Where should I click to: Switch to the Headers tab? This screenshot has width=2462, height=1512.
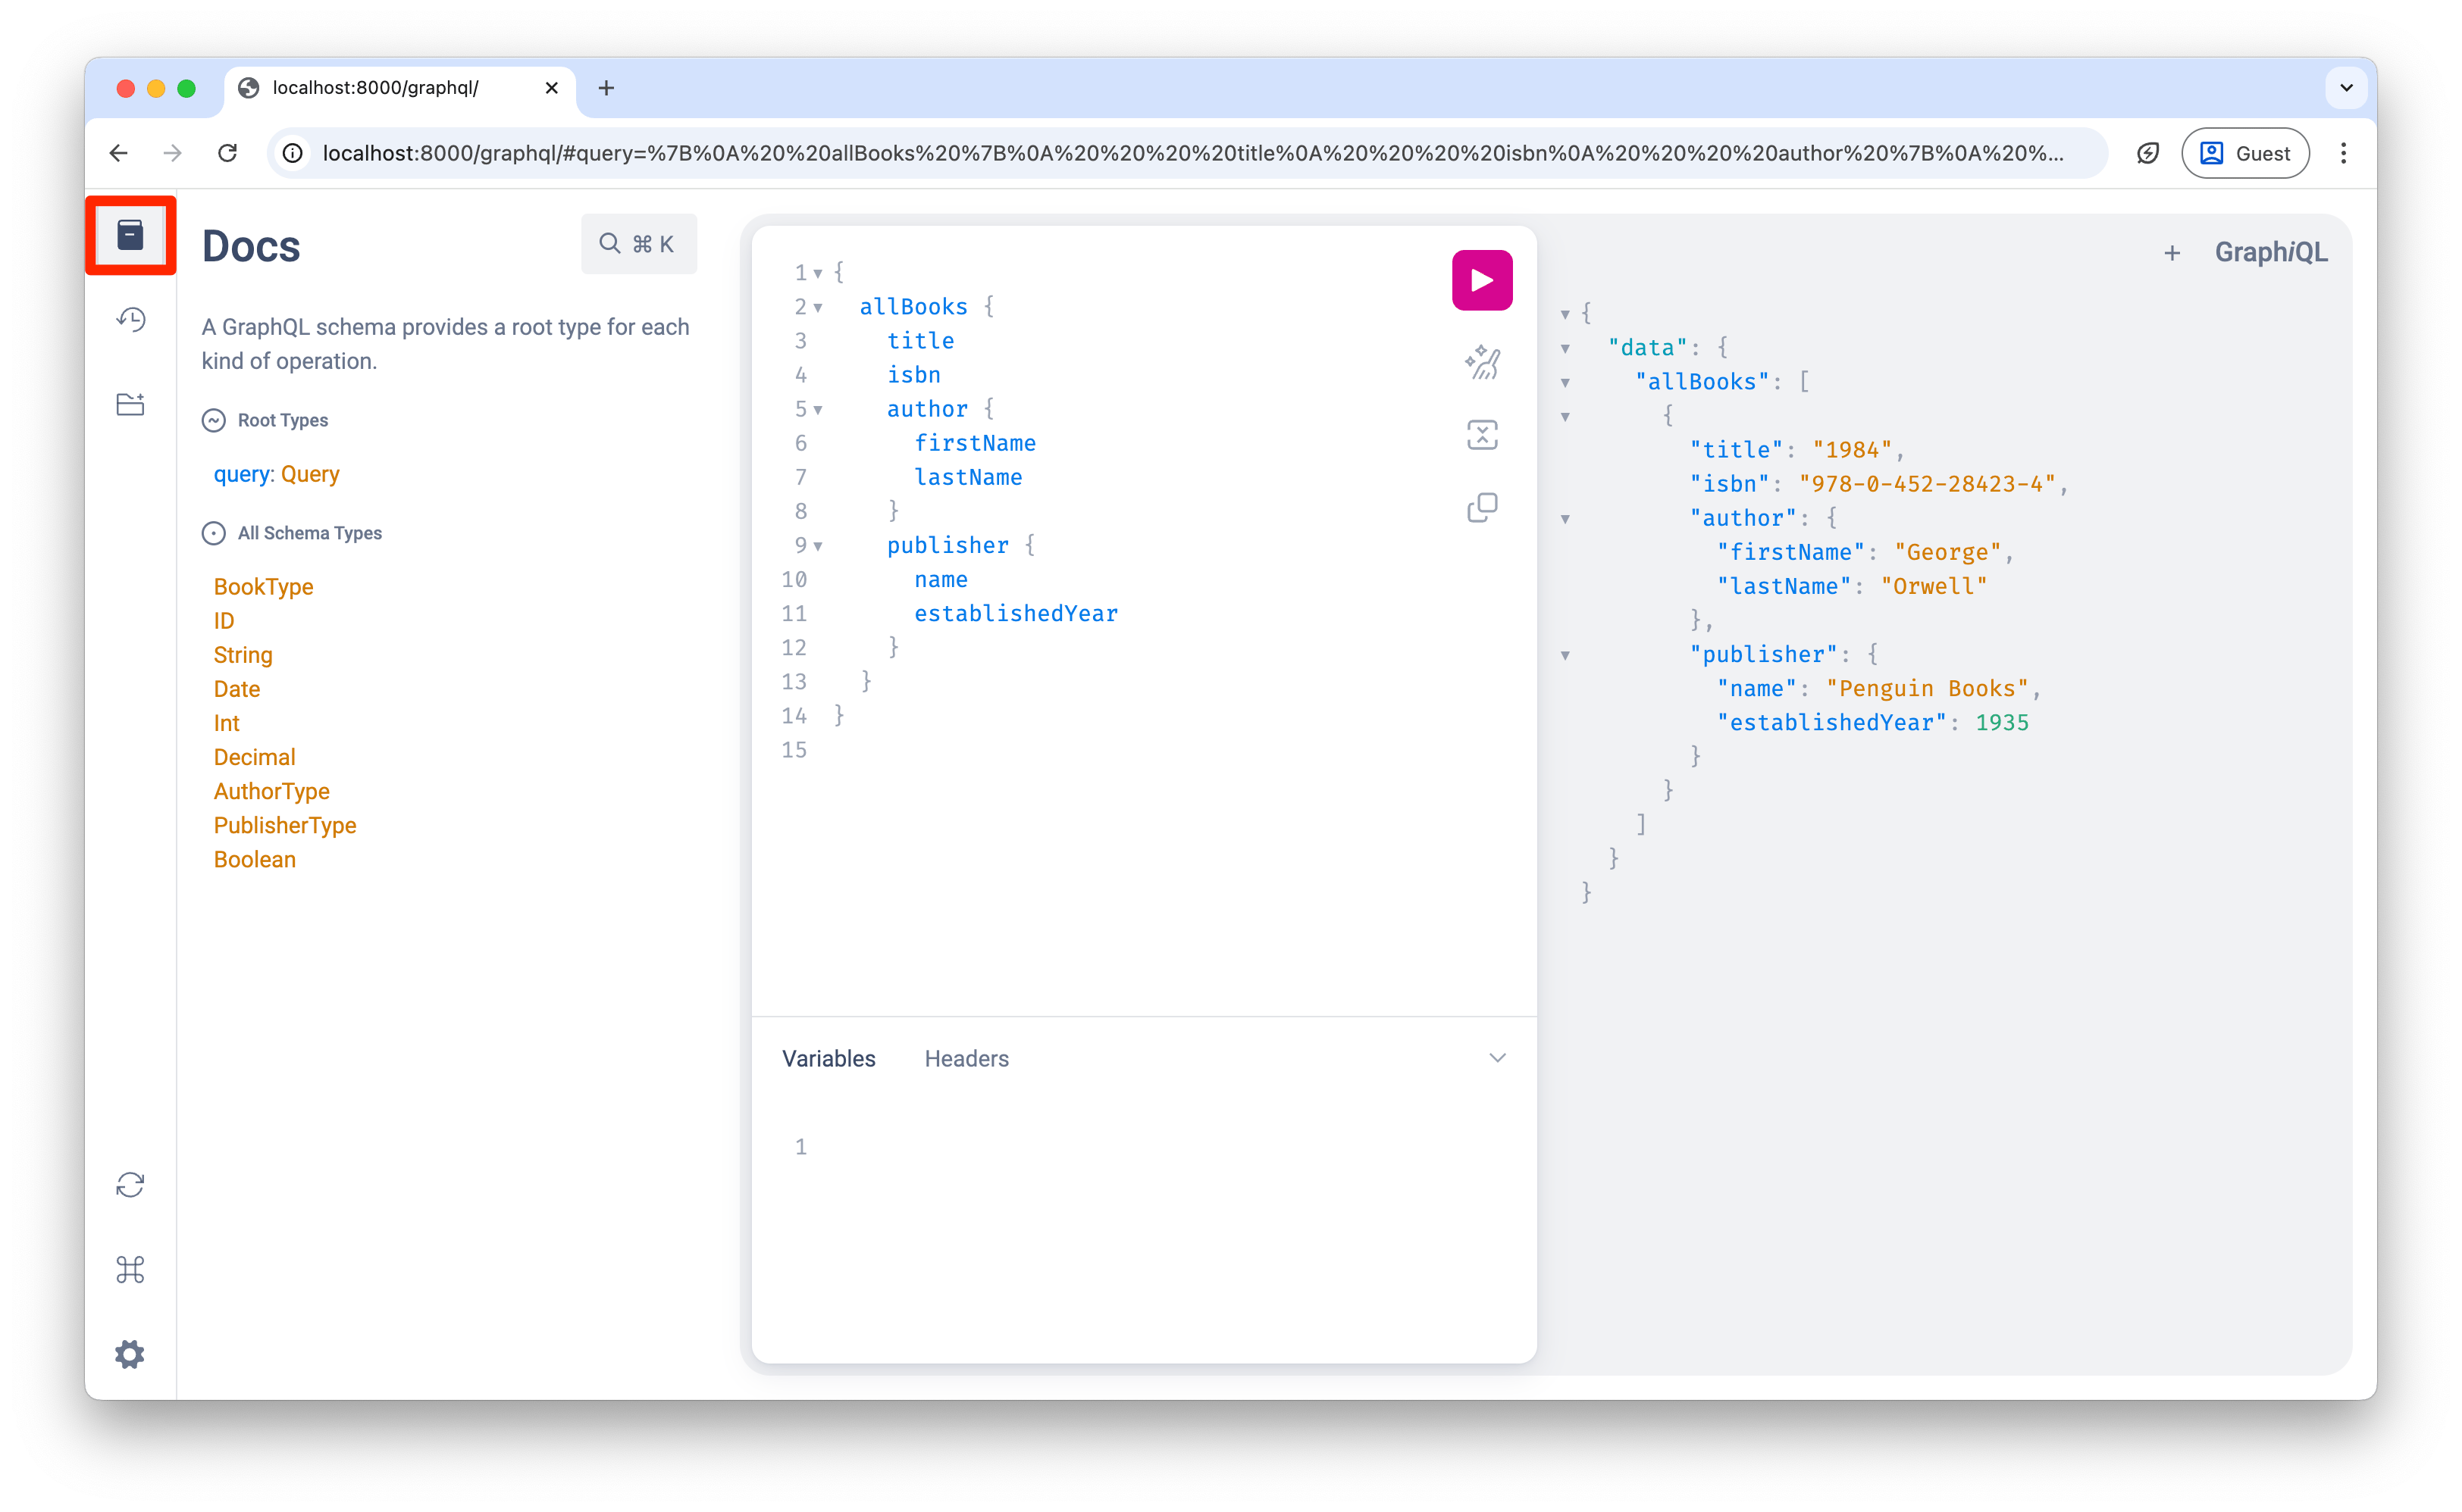click(x=966, y=1057)
